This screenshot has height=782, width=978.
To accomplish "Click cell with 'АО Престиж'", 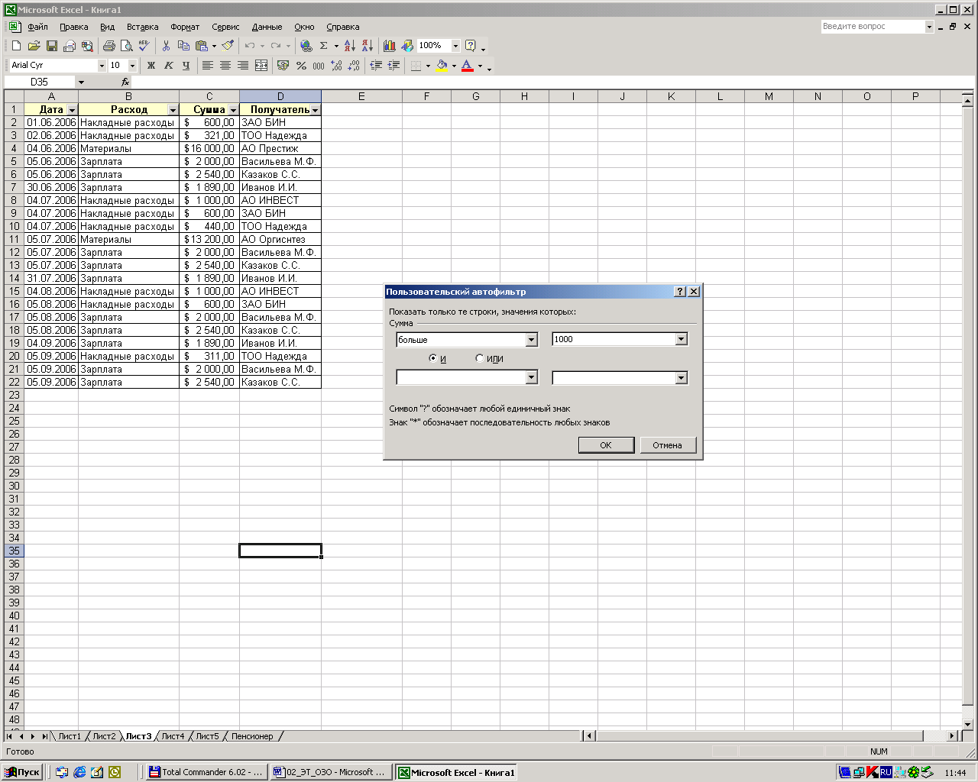I will coord(280,148).
